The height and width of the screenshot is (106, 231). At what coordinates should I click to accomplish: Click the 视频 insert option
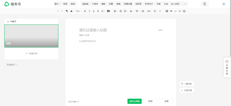(x=65, y=4)
